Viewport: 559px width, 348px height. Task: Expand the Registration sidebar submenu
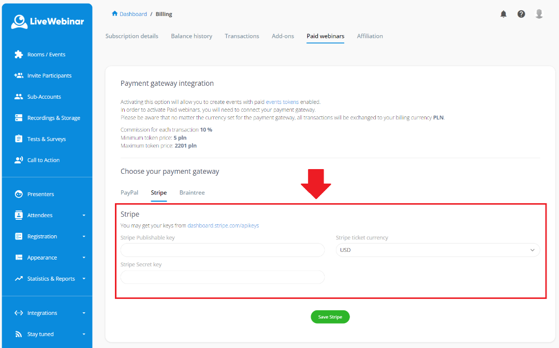[84, 237]
